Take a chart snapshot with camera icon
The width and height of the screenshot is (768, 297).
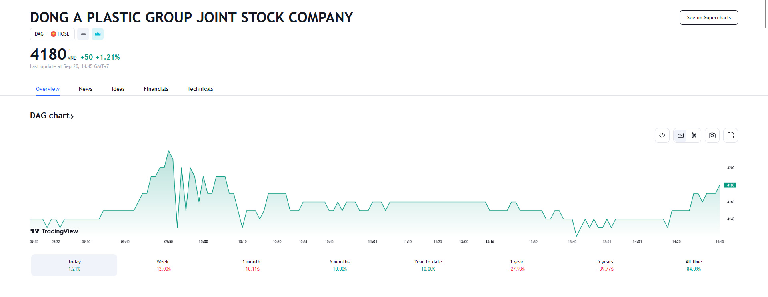(712, 136)
